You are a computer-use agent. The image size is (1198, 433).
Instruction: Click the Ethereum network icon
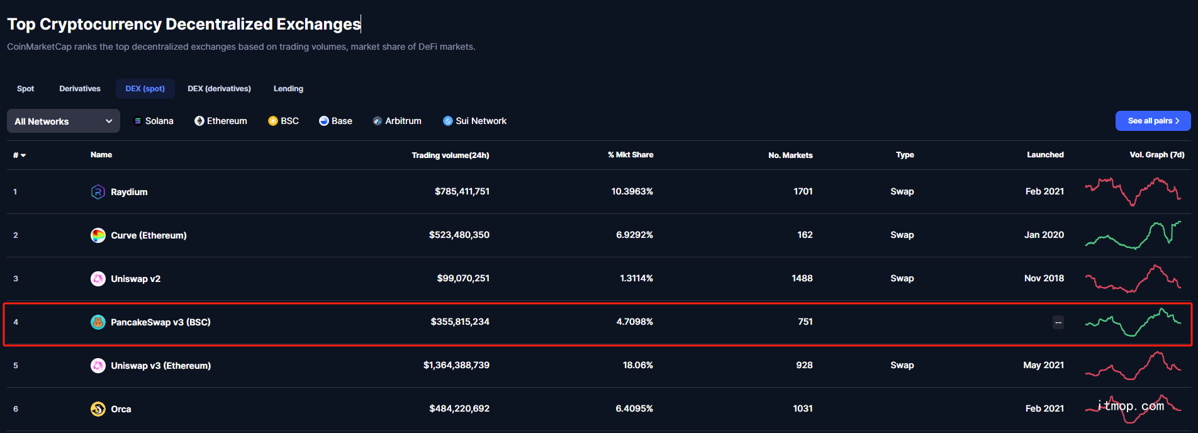(x=199, y=121)
